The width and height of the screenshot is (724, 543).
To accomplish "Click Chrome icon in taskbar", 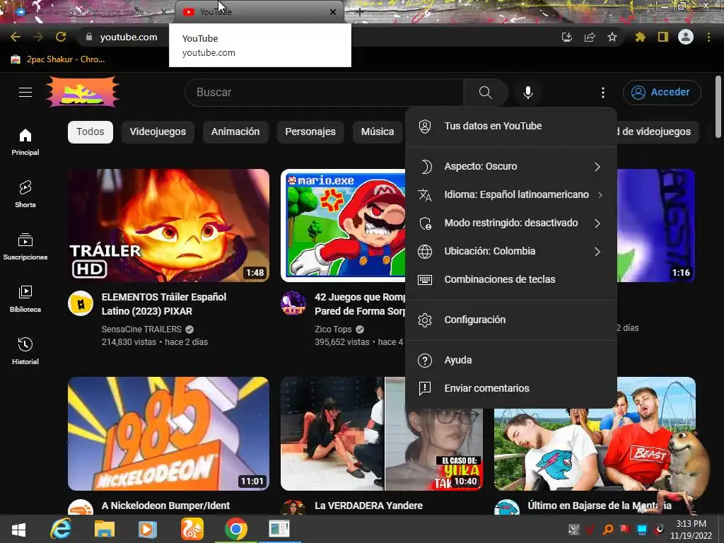I will click(x=236, y=529).
